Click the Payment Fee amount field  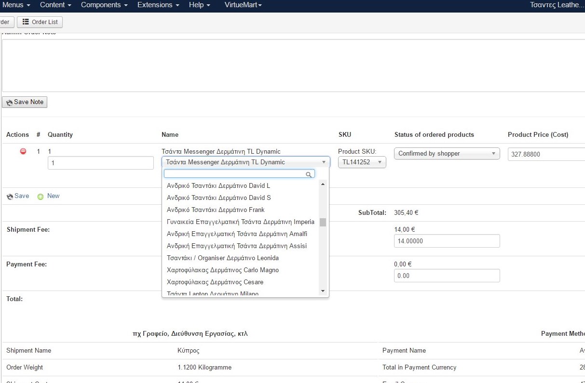click(x=446, y=276)
